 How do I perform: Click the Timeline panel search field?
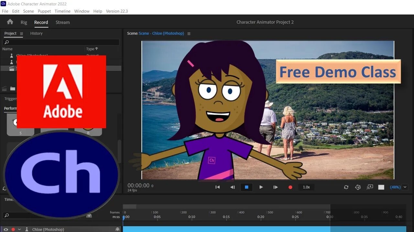pyautogui.click(x=42, y=215)
